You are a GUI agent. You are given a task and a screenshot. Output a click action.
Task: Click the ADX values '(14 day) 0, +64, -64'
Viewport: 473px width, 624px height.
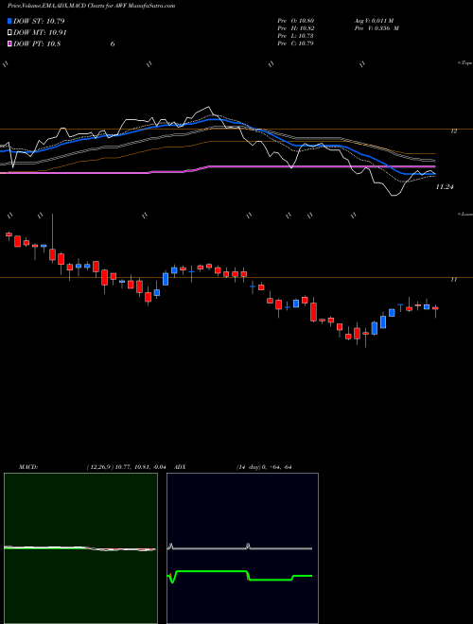pos(264,467)
